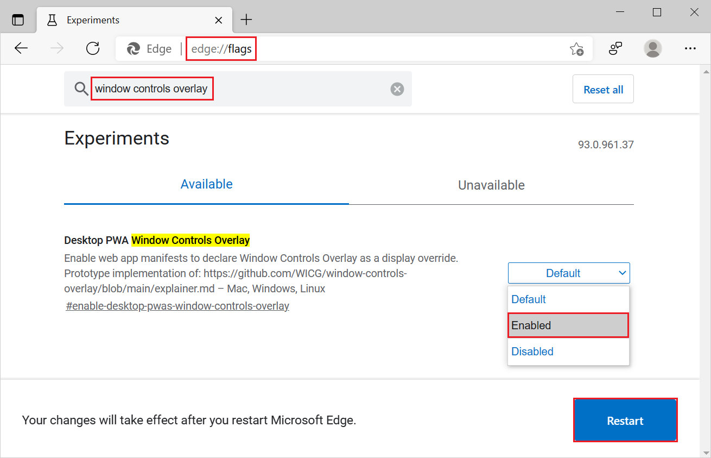Viewport: 711px width, 458px height.
Task: Open the Collections icon in toolbar
Action: coord(615,48)
